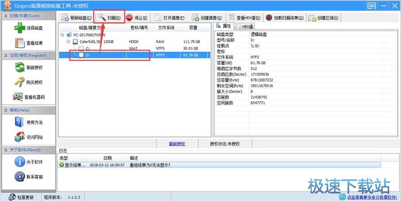Screen dimensions: 401x202
Task: Click 刷新授权 sidebar icon
Action: 28,68
